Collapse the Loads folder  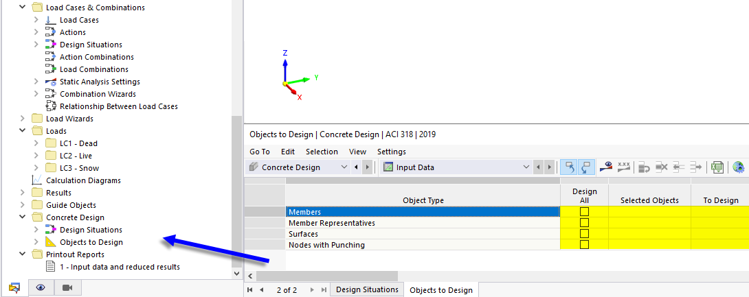point(23,131)
